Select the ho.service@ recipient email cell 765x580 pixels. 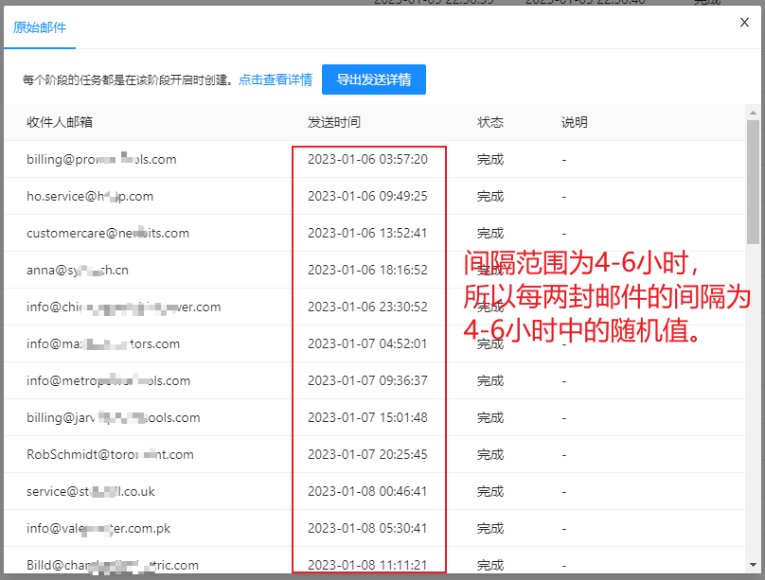[x=90, y=197]
